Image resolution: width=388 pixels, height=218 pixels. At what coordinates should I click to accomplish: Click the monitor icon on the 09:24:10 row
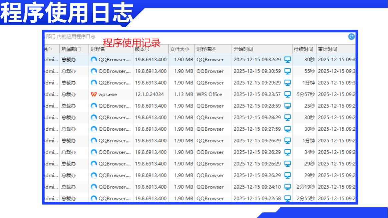click(x=288, y=187)
